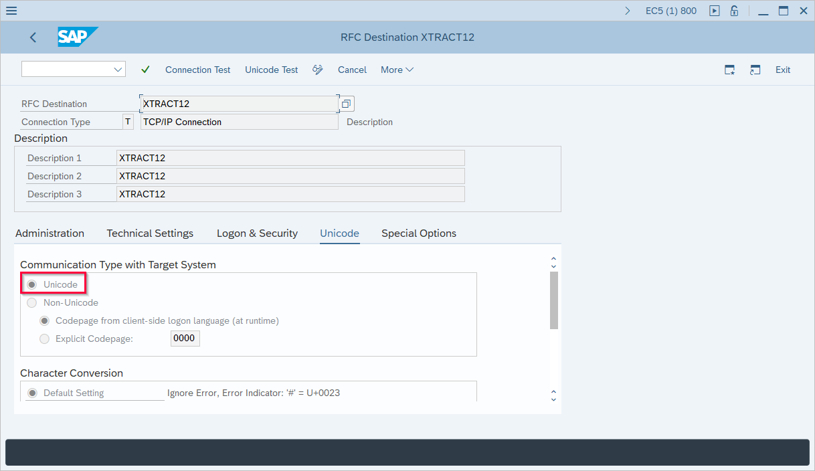This screenshot has height=471, width=815.
Task: Open new GUI window icon
Action: pos(730,70)
